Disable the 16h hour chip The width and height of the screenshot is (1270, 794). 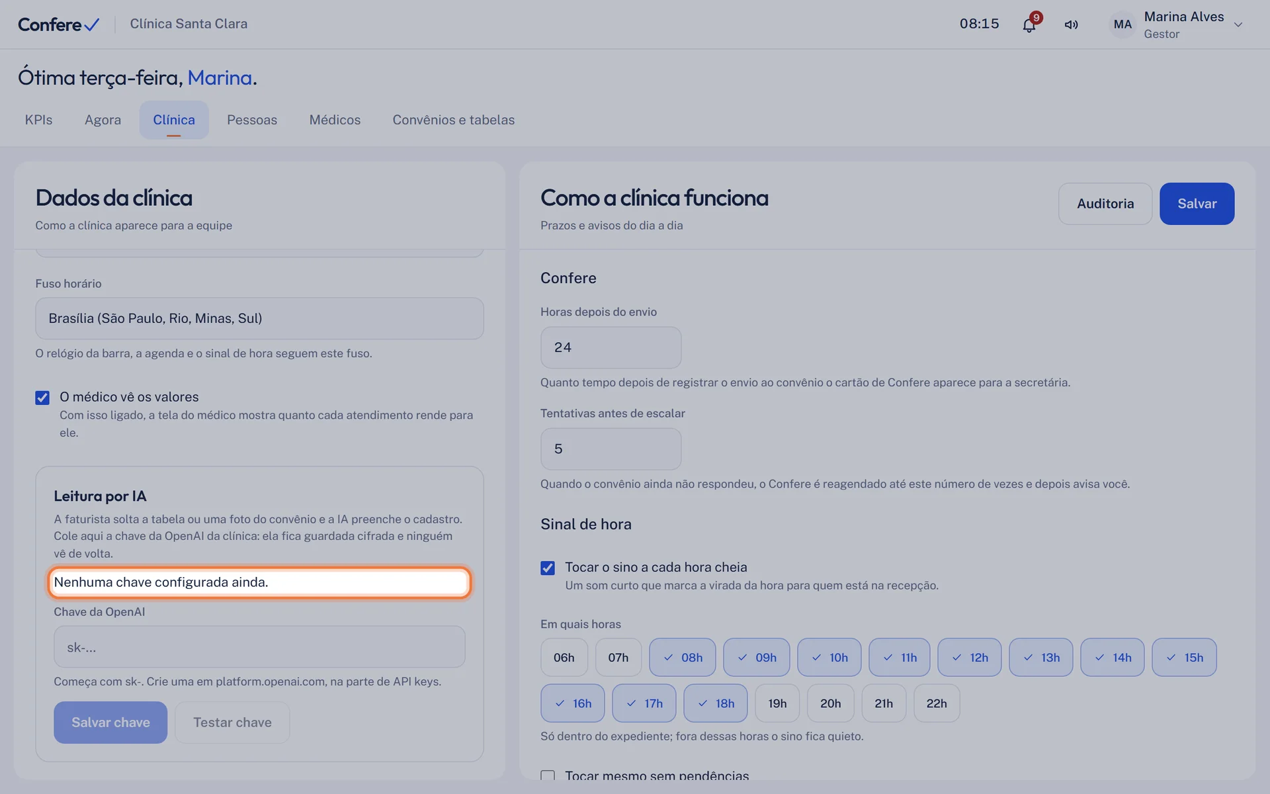[x=573, y=703]
